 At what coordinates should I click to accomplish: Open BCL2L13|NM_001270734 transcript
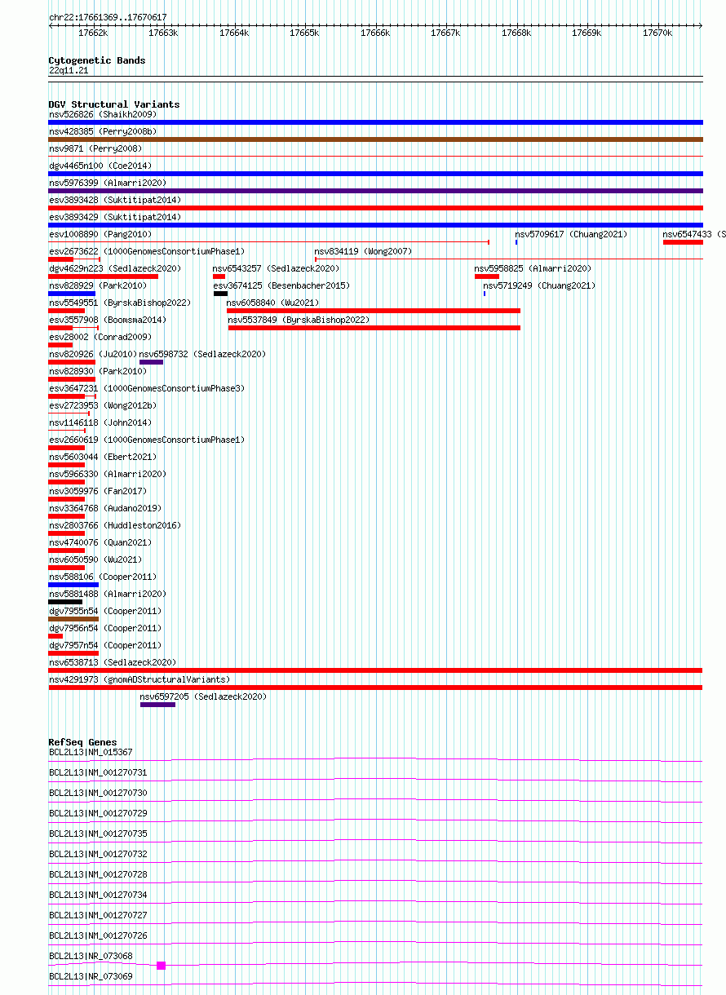click(x=98, y=895)
